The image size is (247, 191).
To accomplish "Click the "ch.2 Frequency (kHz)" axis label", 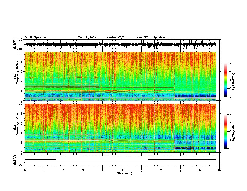I will (16, 125).
